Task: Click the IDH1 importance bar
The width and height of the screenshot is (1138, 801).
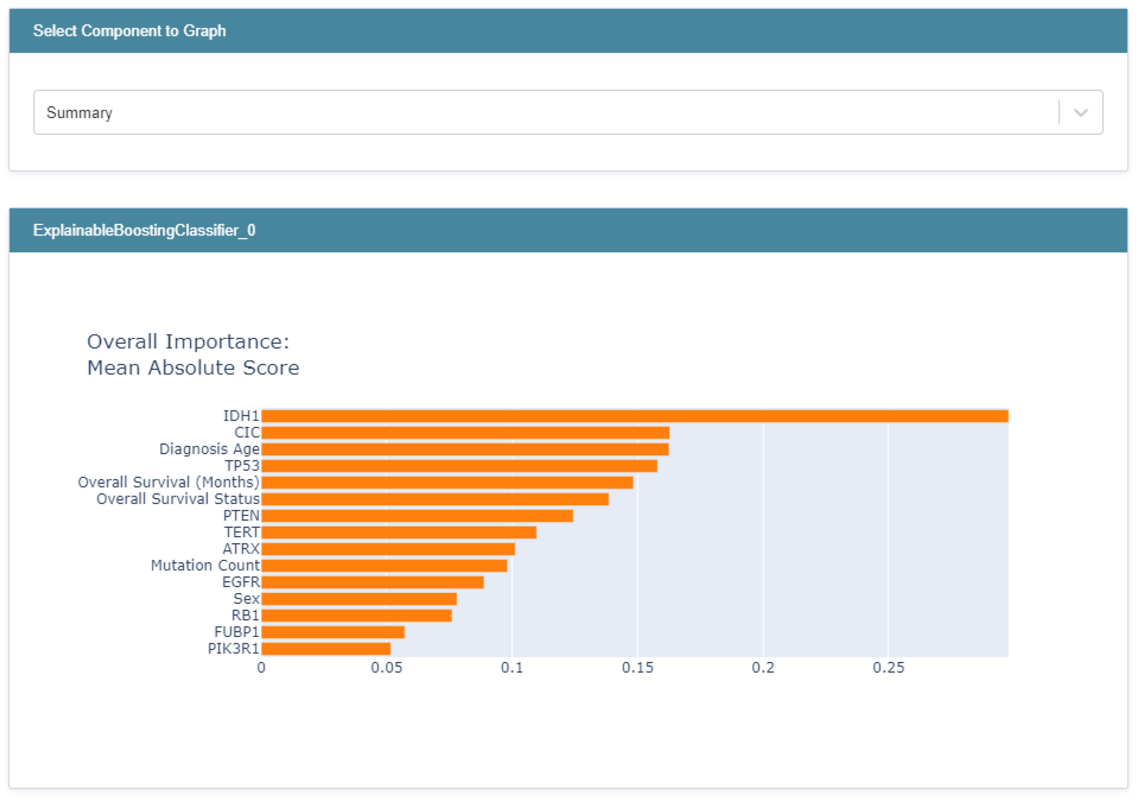Action: [x=634, y=416]
